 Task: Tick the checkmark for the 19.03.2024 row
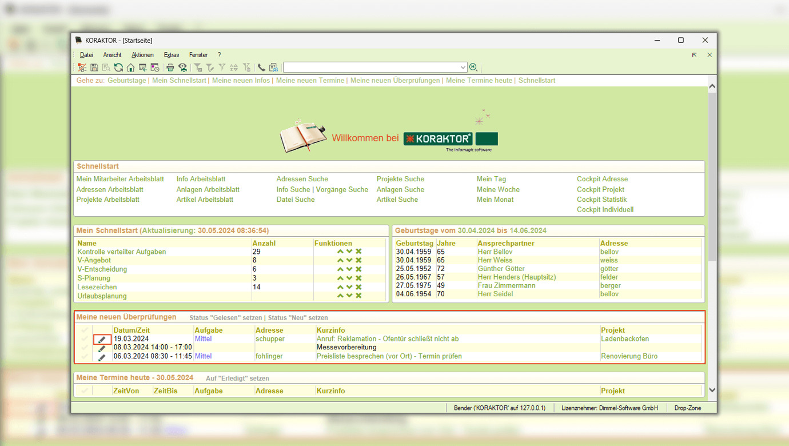[85, 339]
